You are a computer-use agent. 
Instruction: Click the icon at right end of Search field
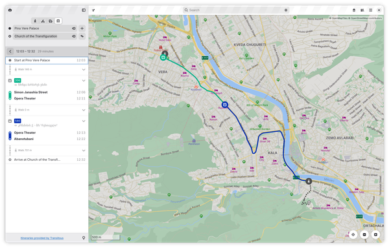click(x=286, y=10)
